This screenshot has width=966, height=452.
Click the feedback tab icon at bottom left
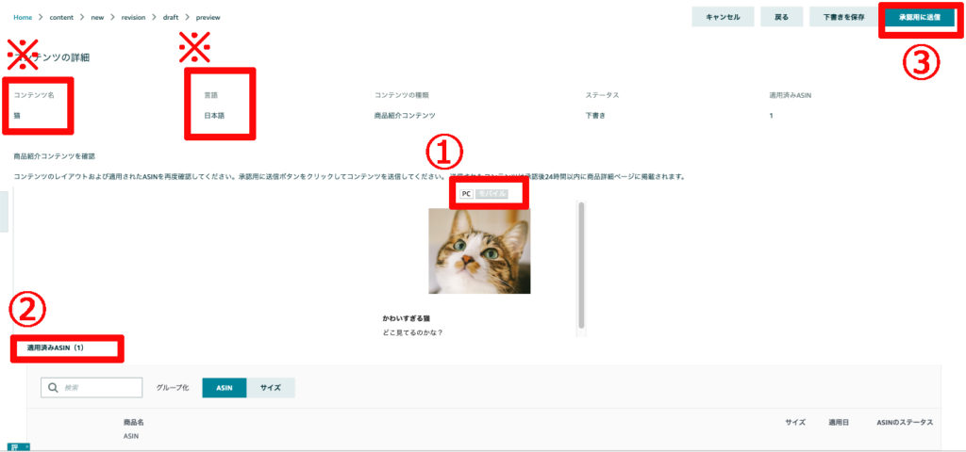(x=19, y=447)
